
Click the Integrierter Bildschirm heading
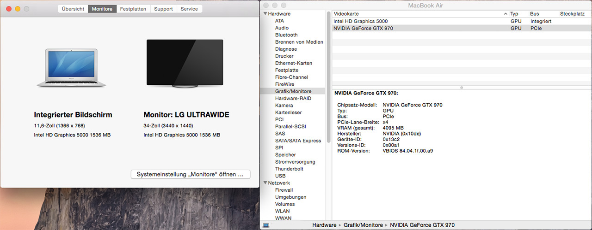(x=73, y=115)
